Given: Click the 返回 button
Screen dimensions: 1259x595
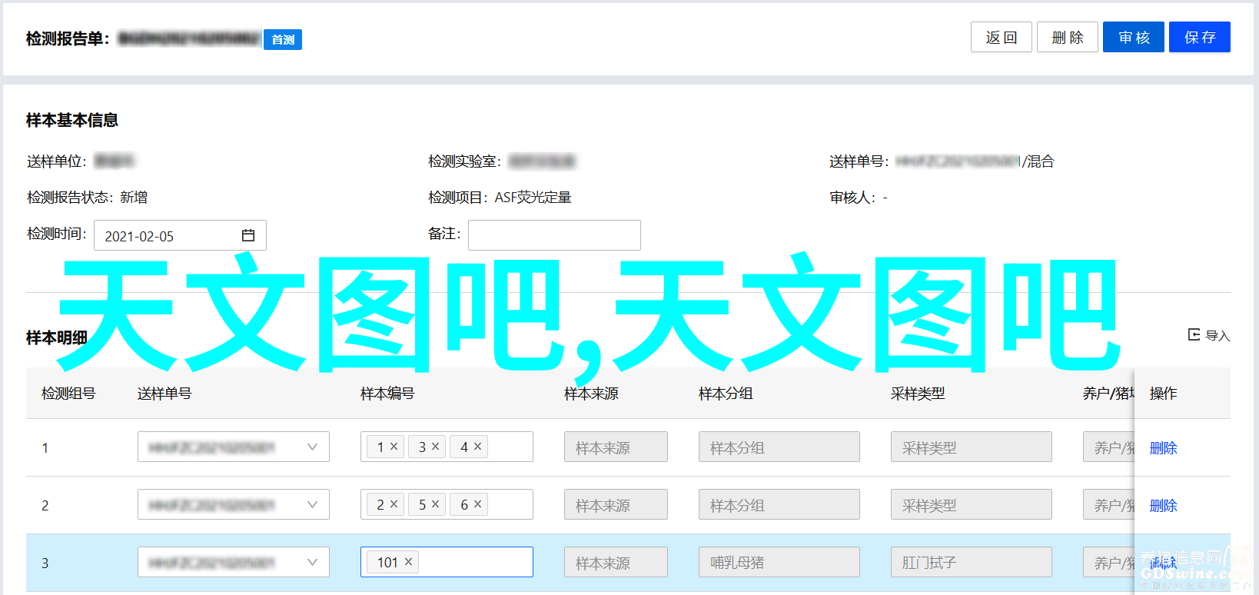Looking at the screenshot, I should tap(1002, 37).
